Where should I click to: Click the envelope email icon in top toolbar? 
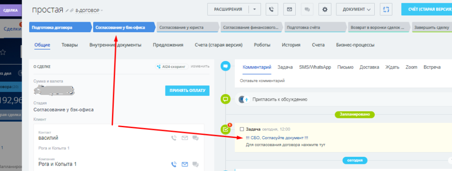pyautogui.click(x=289, y=9)
